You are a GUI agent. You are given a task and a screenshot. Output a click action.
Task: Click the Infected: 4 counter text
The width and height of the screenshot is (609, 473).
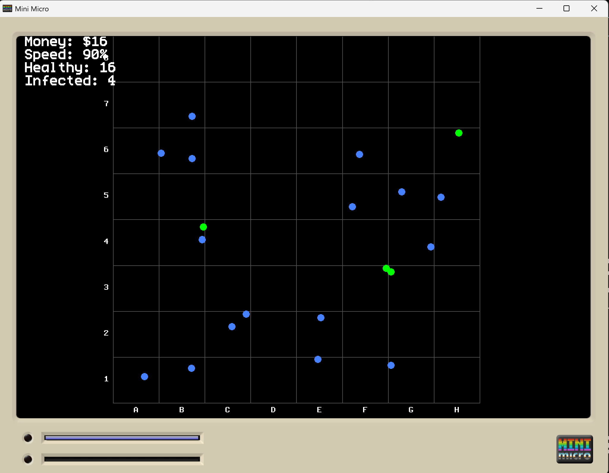tap(70, 81)
